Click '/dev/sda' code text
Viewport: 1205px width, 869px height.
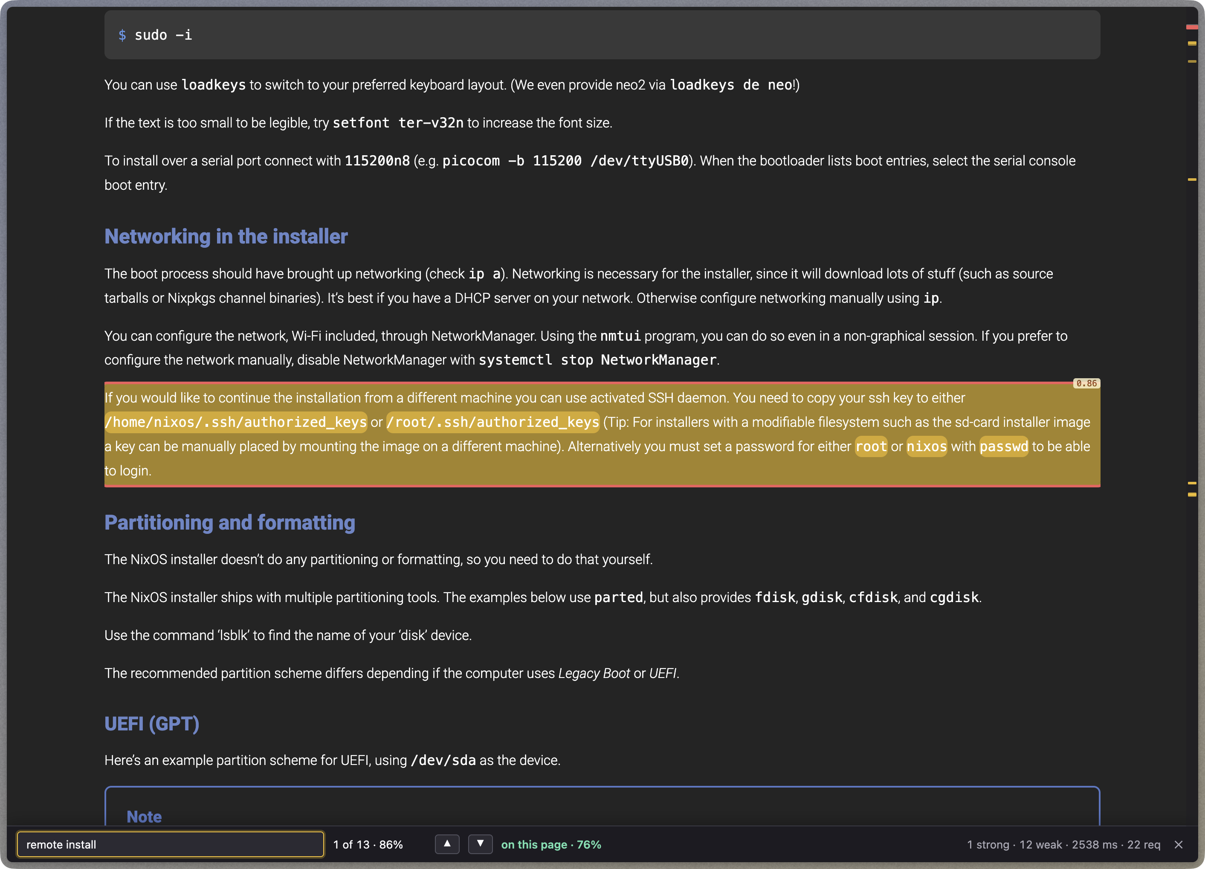(x=443, y=760)
